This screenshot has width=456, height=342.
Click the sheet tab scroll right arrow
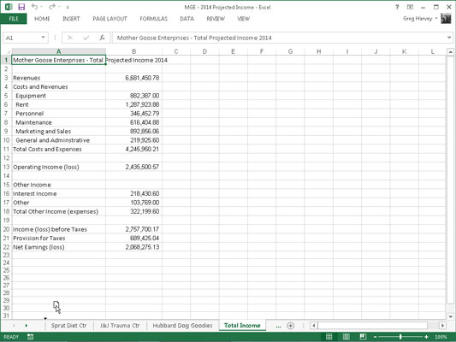point(27,326)
